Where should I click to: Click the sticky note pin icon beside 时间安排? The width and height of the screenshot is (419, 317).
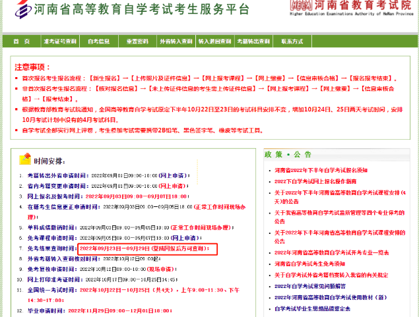pos(25,159)
